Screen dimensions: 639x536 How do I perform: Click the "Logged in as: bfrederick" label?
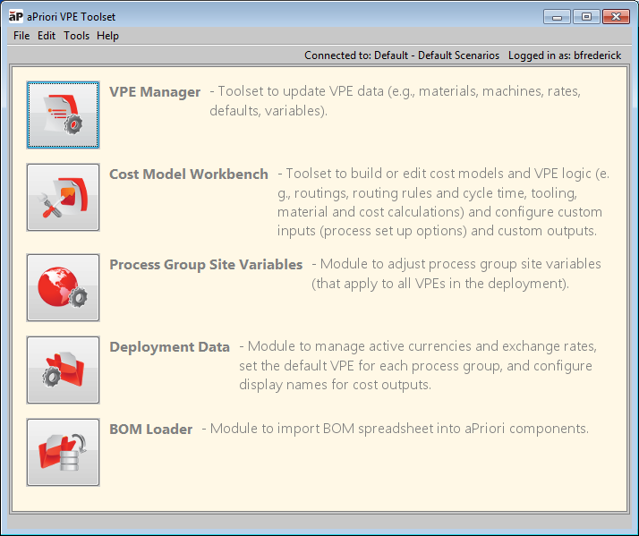point(564,55)
